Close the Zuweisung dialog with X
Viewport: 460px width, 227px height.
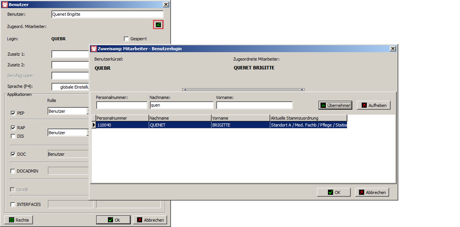tap(393, 49)
